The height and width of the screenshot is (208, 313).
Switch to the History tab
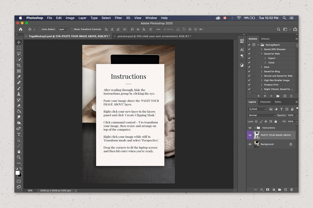pyautogui.click(x=265, y=39)
